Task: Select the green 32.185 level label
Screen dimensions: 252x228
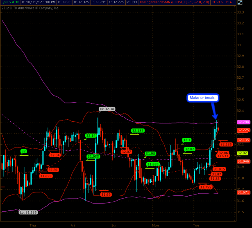Action: pos(138,131)
